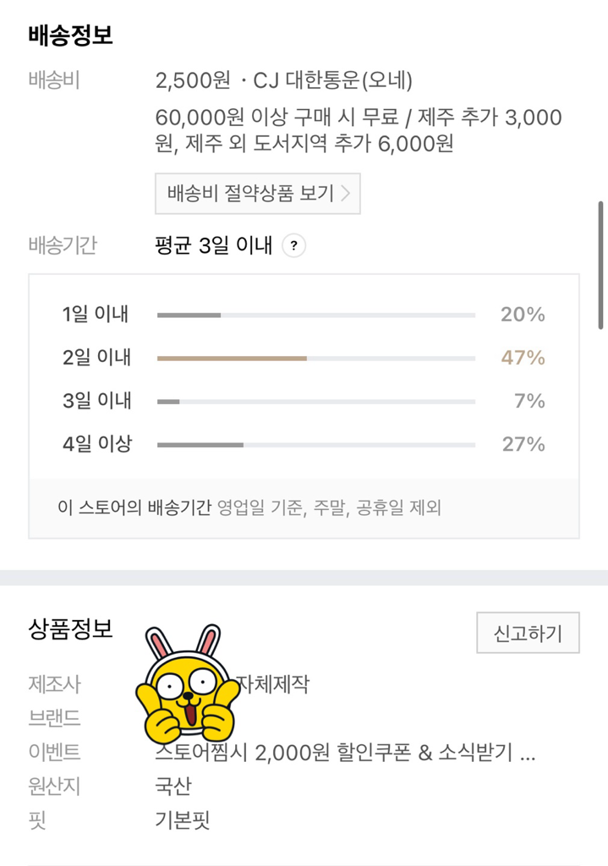Click the 상품정보 section heading
The image size is (608, 866).
click(71, 630)
